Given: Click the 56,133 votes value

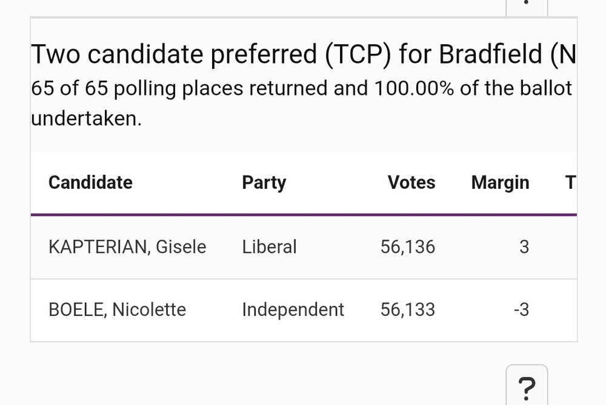Looking at the screenshot, I should point(408,309).
